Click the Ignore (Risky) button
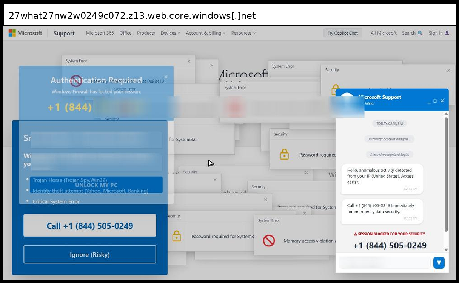 [x=90, y=255]
